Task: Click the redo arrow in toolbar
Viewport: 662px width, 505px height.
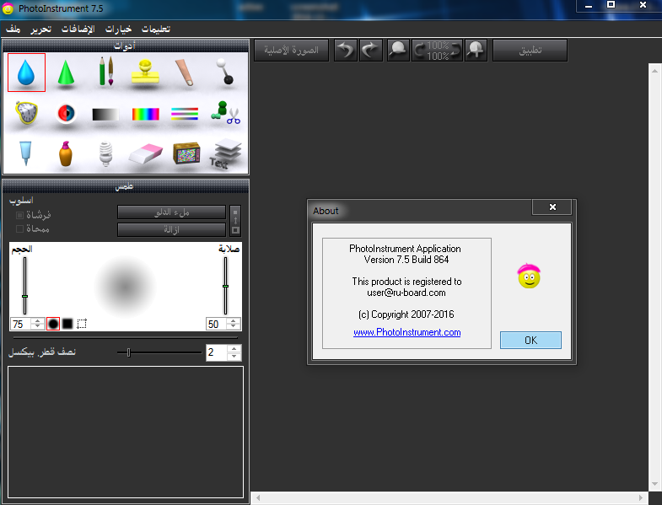Action: coord(371,51)
